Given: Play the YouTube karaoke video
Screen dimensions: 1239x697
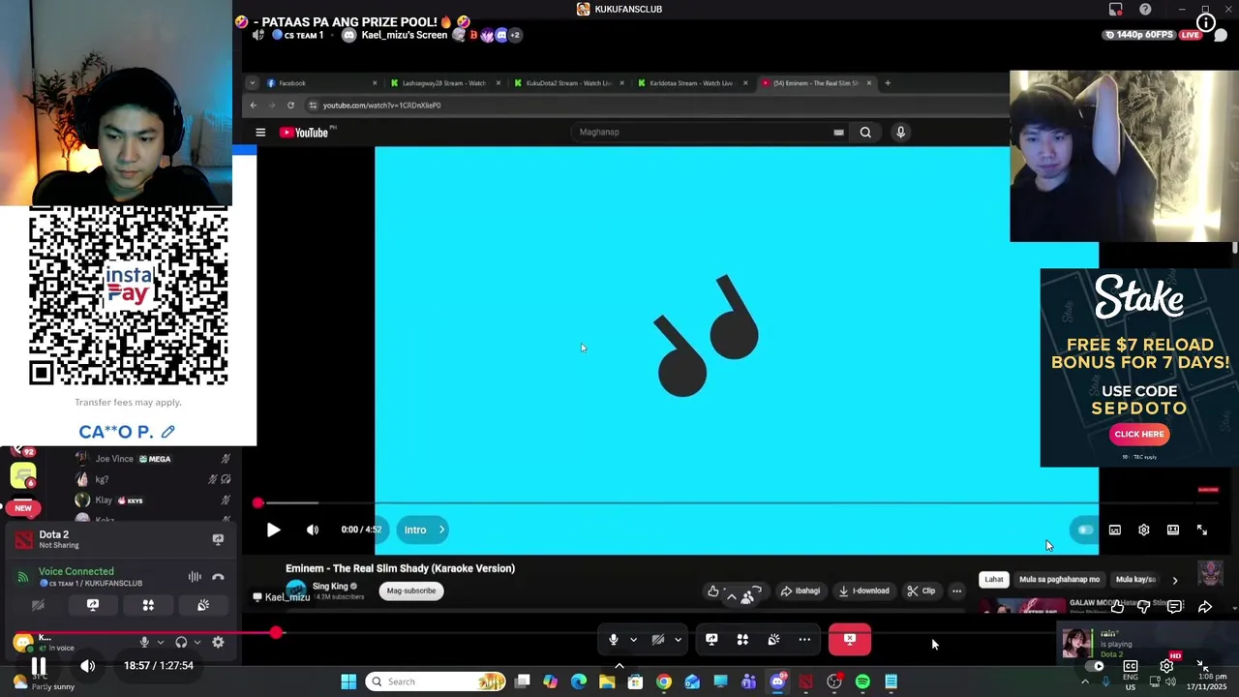Looking at the screenshot, I should tap(273, 530).
